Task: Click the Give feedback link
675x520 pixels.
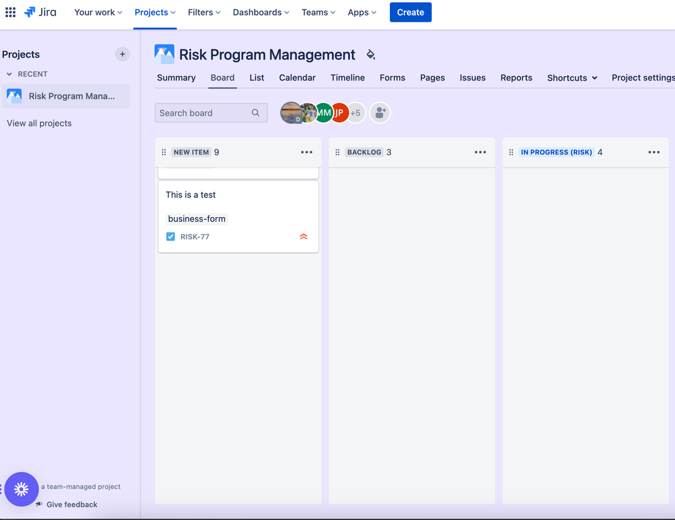Action: pyautogui.click(x=72, y=504)
